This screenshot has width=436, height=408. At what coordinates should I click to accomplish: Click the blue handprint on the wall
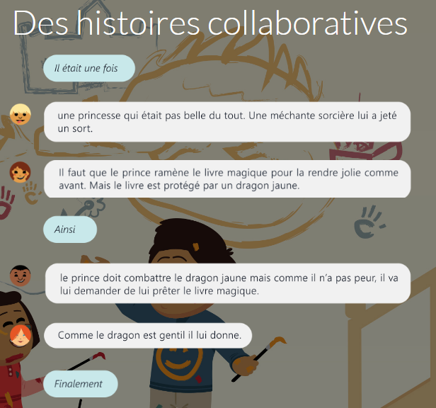click(369, 222)
